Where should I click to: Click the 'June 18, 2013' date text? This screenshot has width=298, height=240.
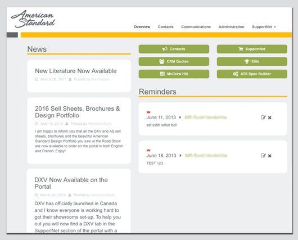(x=161, y=156)
